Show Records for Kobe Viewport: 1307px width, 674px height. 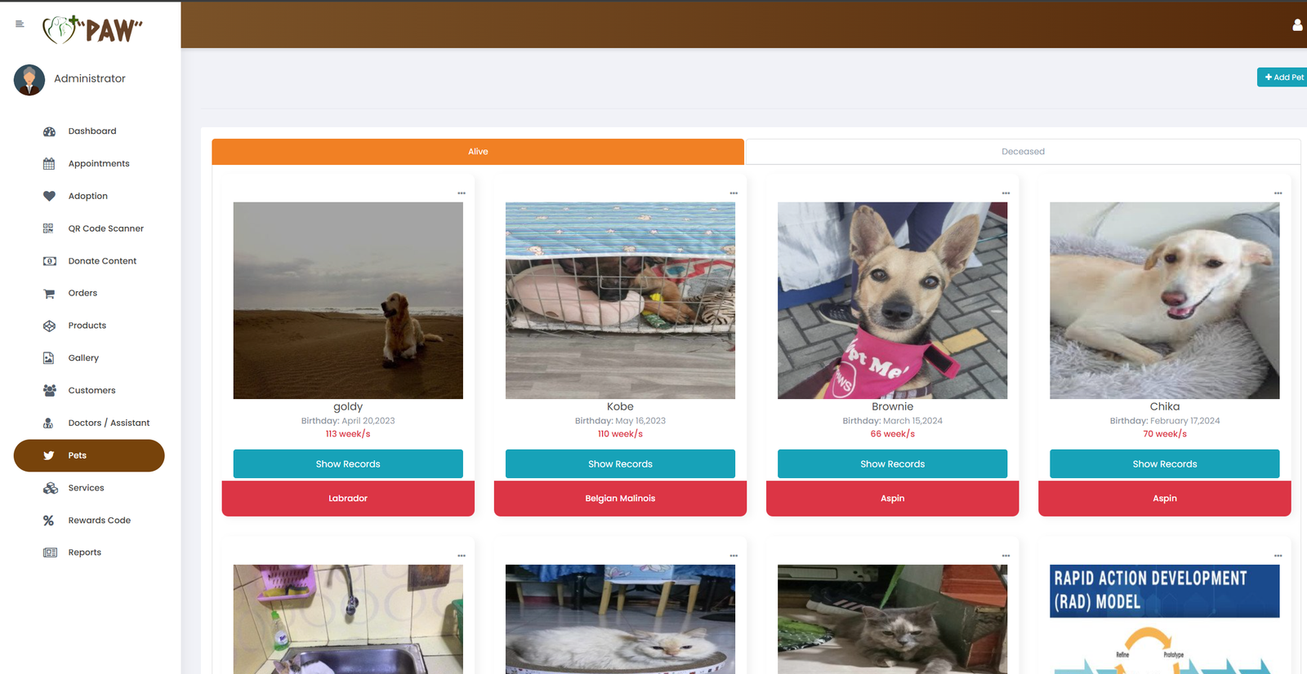(x=620, y=464)
